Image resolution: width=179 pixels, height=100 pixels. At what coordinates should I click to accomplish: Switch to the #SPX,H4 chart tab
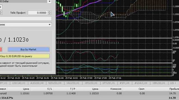[x=124, y=83]
